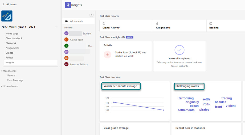Open the General channel

[x=11, y=75]
